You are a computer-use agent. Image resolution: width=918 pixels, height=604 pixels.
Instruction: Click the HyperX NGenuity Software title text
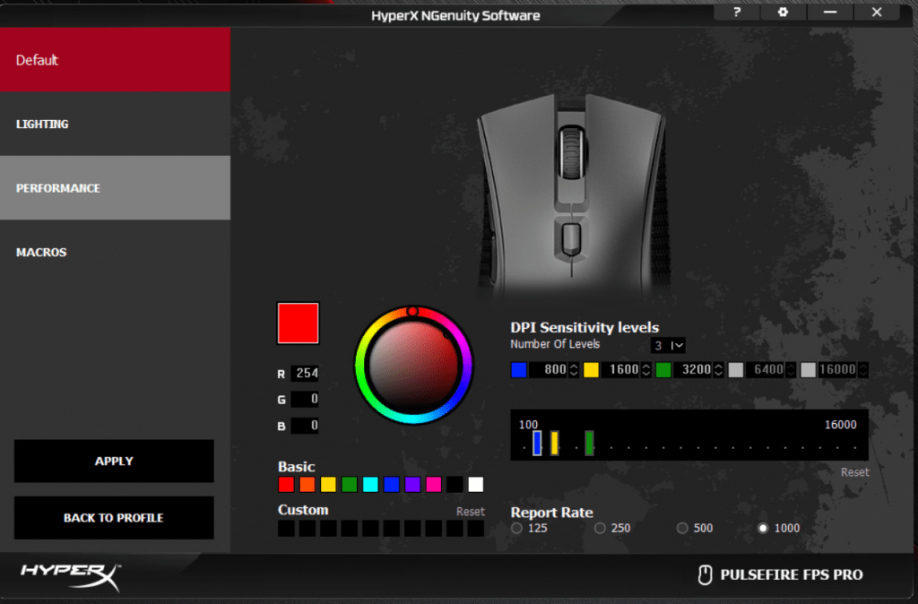(455, 16)
